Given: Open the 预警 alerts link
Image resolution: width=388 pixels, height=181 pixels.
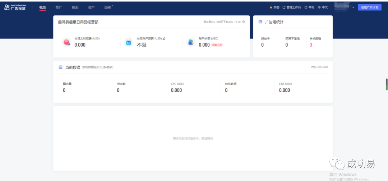Looking at the screenshot, I should pos(276,8).
